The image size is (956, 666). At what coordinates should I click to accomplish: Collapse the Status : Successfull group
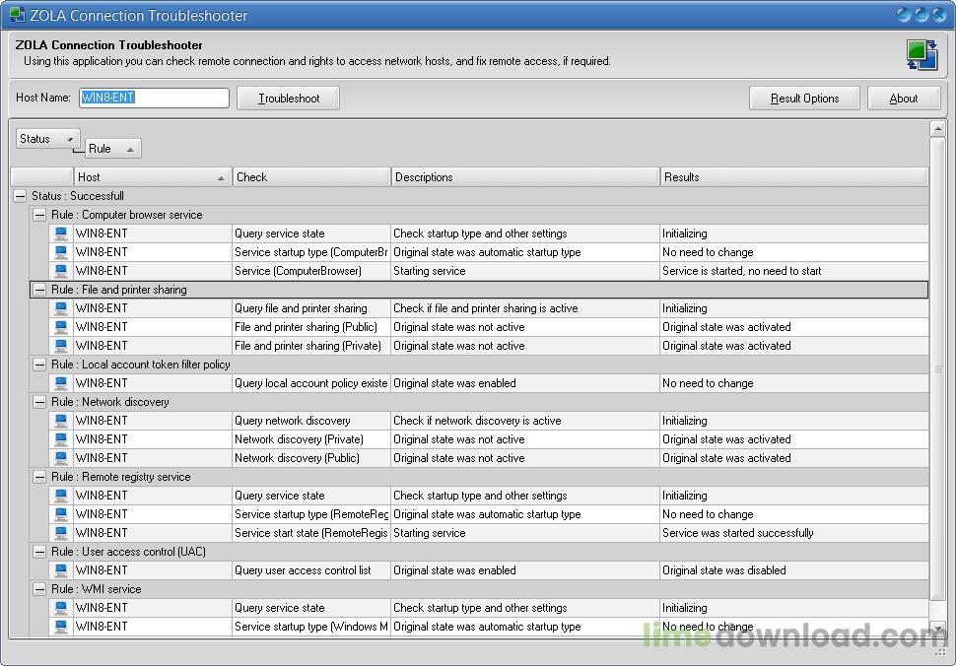[x=20, y=196]
